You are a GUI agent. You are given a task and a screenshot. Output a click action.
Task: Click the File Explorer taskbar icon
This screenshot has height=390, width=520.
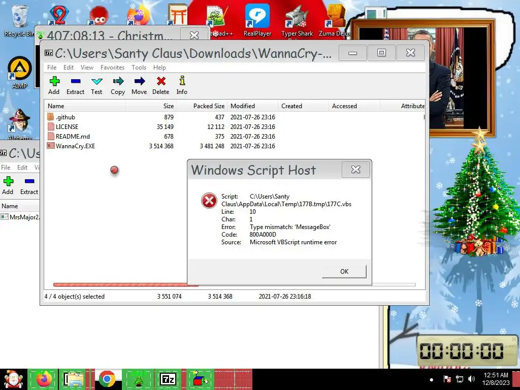tap(74, 379)
